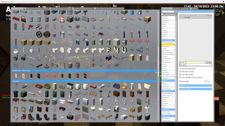Expand the first blue collapsible section below Ghost Percentage
The width and height of the screenshot is (225, 126).
pos(195,85)
